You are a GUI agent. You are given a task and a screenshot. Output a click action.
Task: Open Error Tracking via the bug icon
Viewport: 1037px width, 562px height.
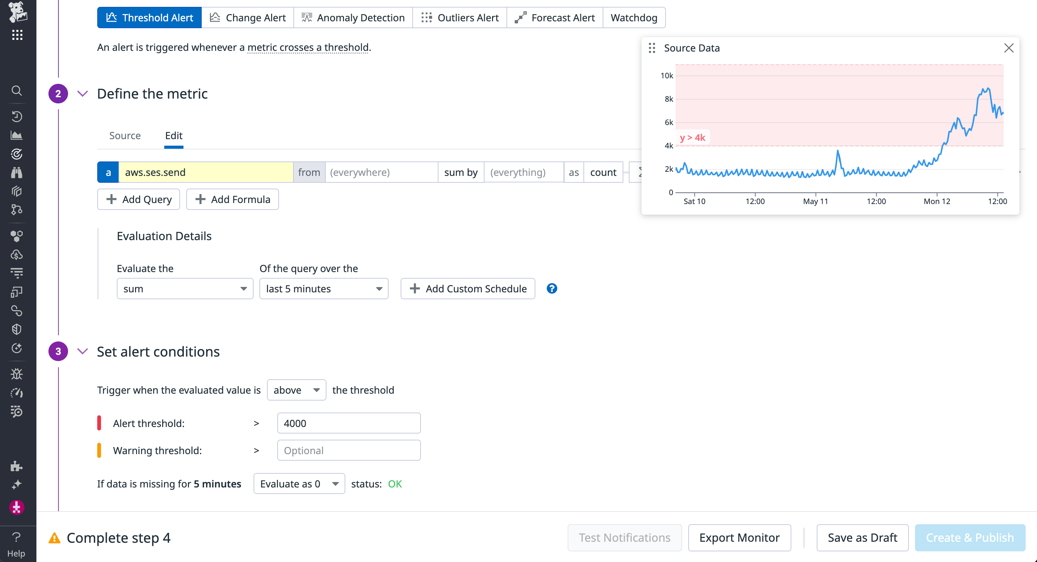point(16,374)
